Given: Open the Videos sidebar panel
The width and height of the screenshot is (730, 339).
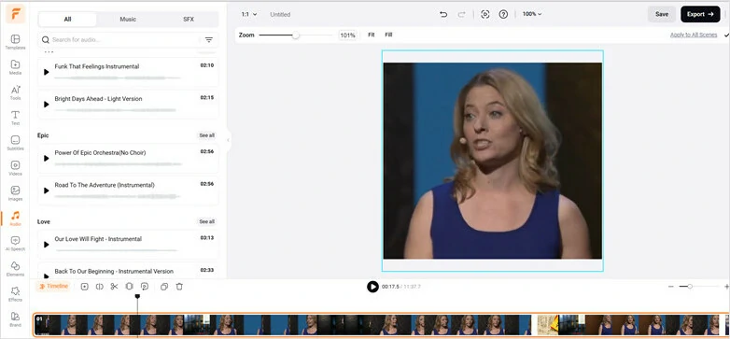Looking at the screenshot, I should [15, 168].
